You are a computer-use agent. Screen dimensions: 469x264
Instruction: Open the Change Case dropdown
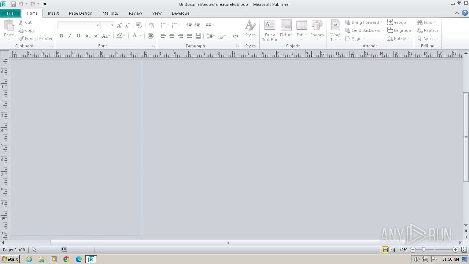pyautogui.click(x=106, y=36)
